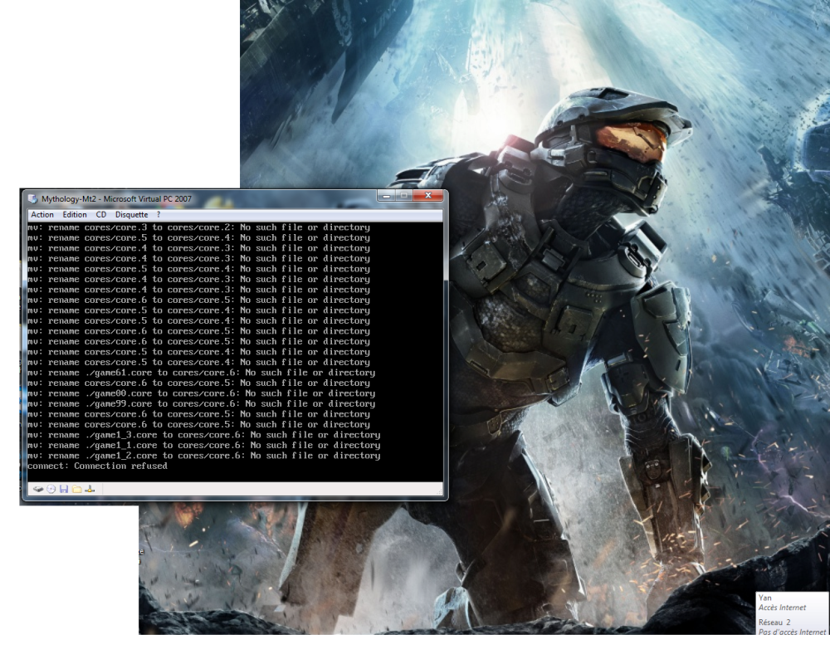The height and width of the screenshot is (664, 830).
Task: Click the floppy disk status icon
Action: click(64, 489)
